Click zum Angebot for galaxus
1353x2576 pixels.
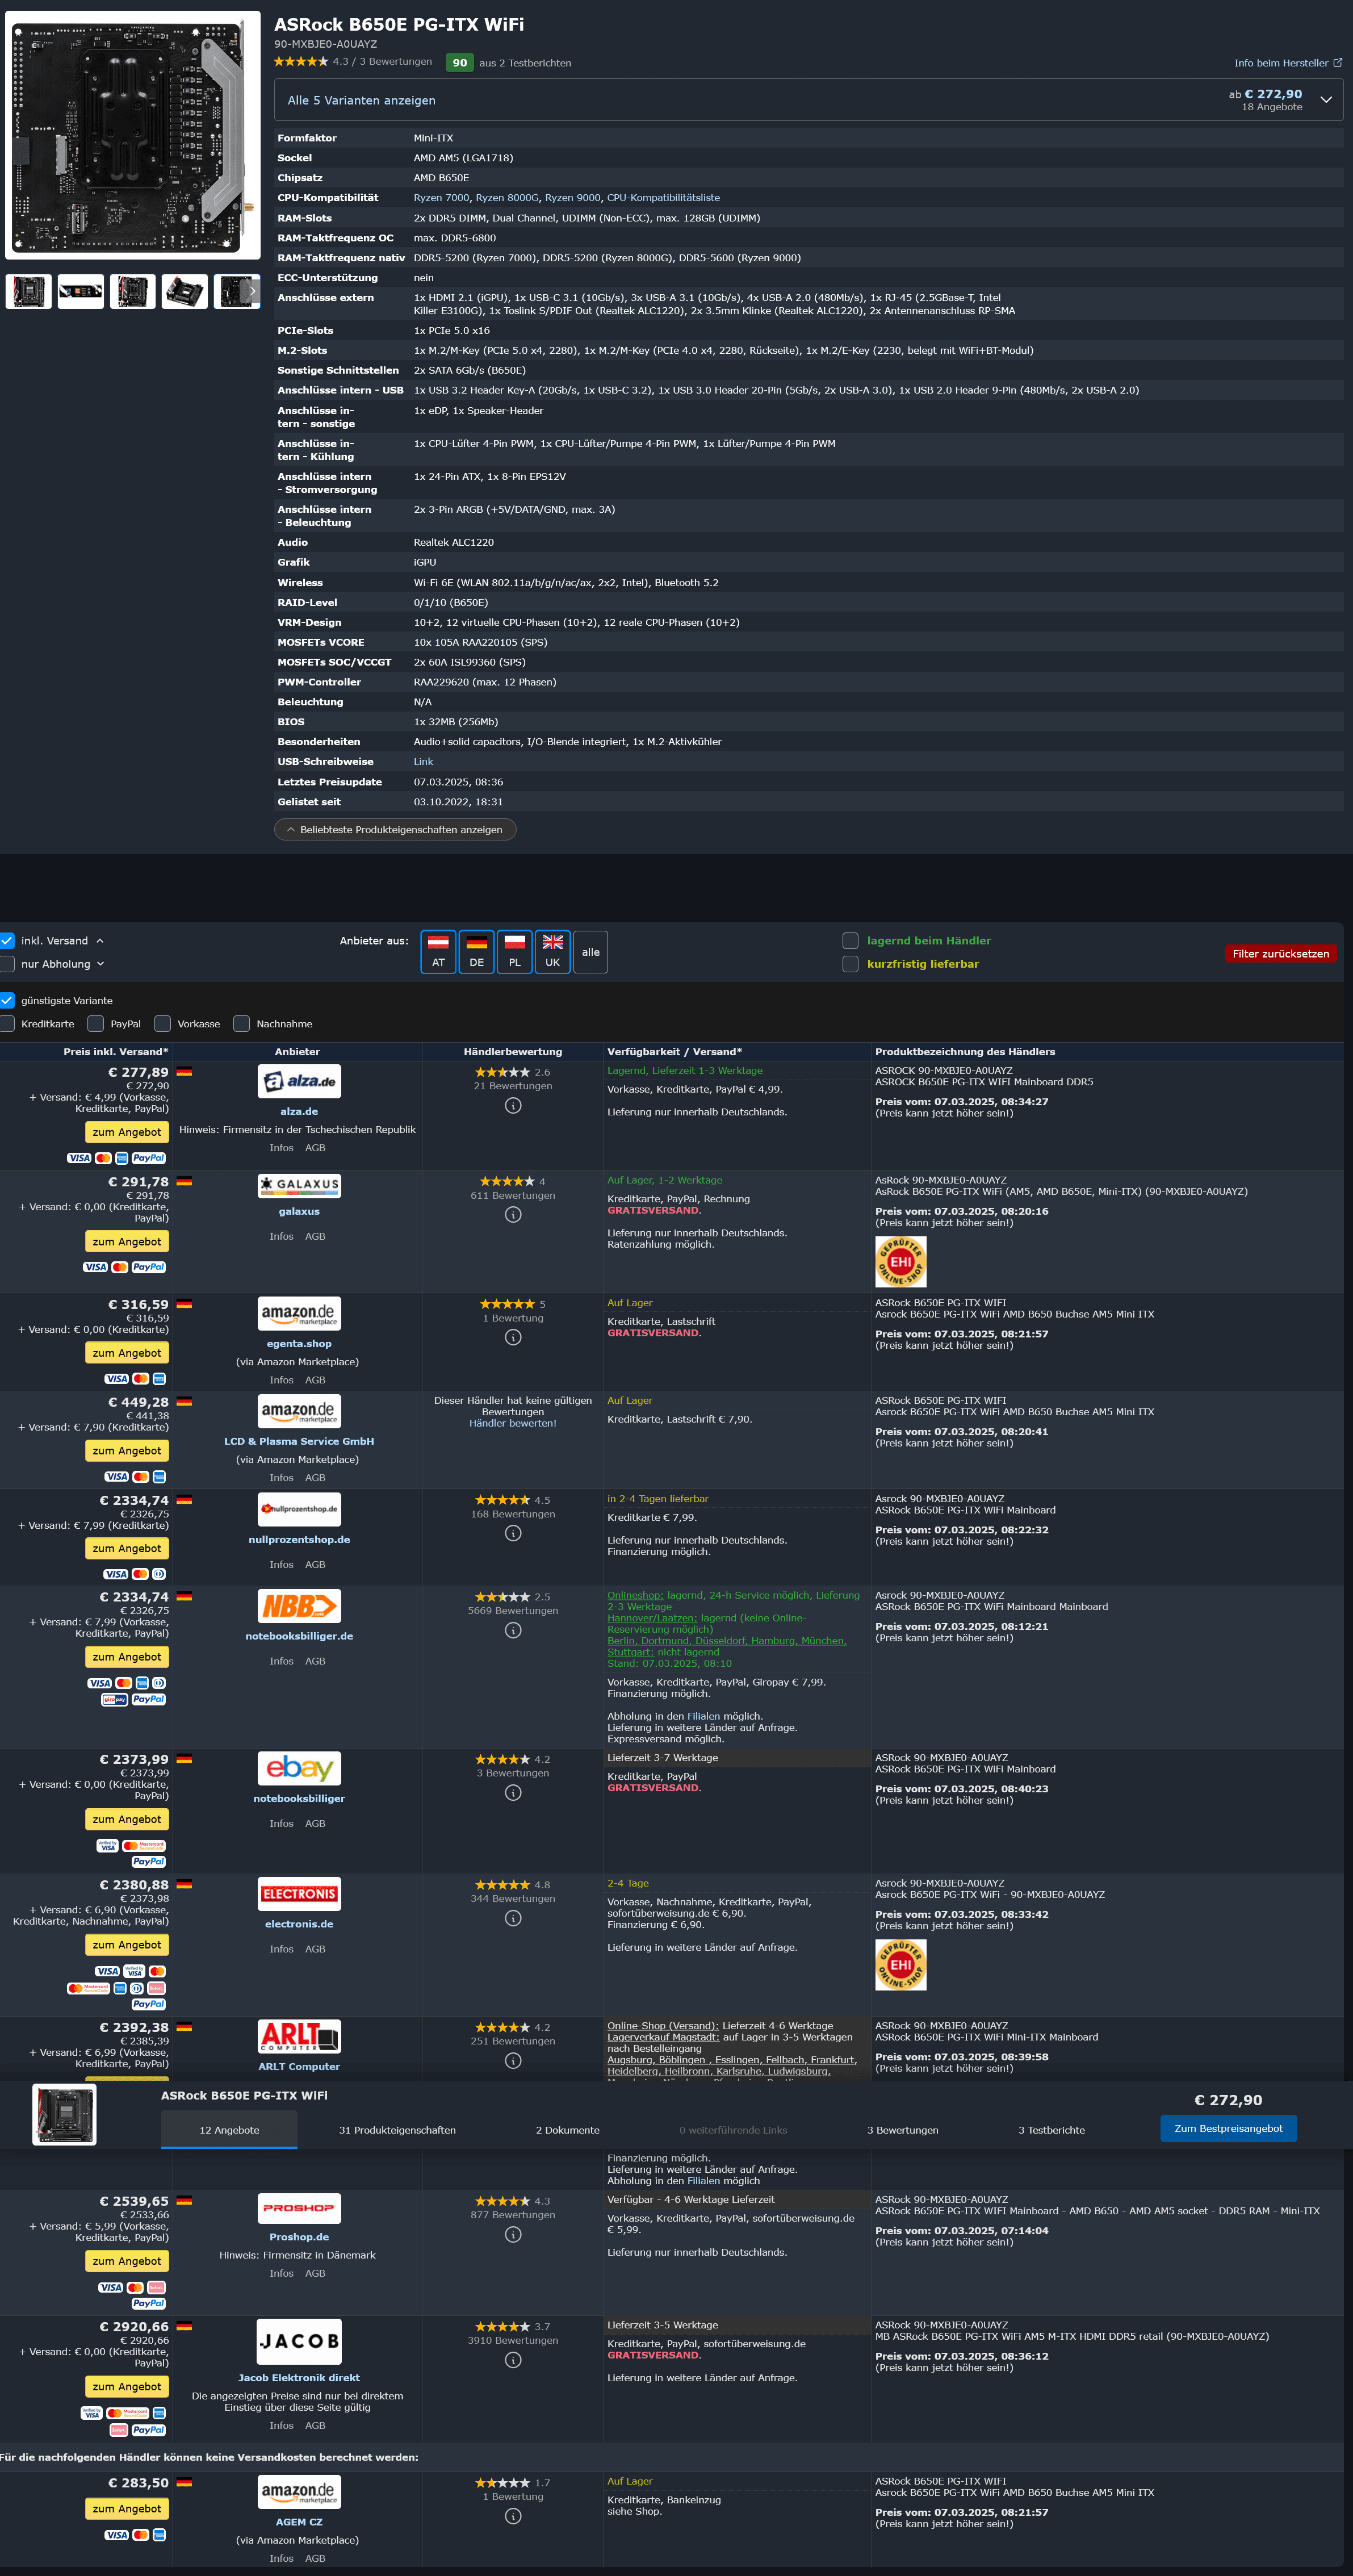tap(126, 1242)
